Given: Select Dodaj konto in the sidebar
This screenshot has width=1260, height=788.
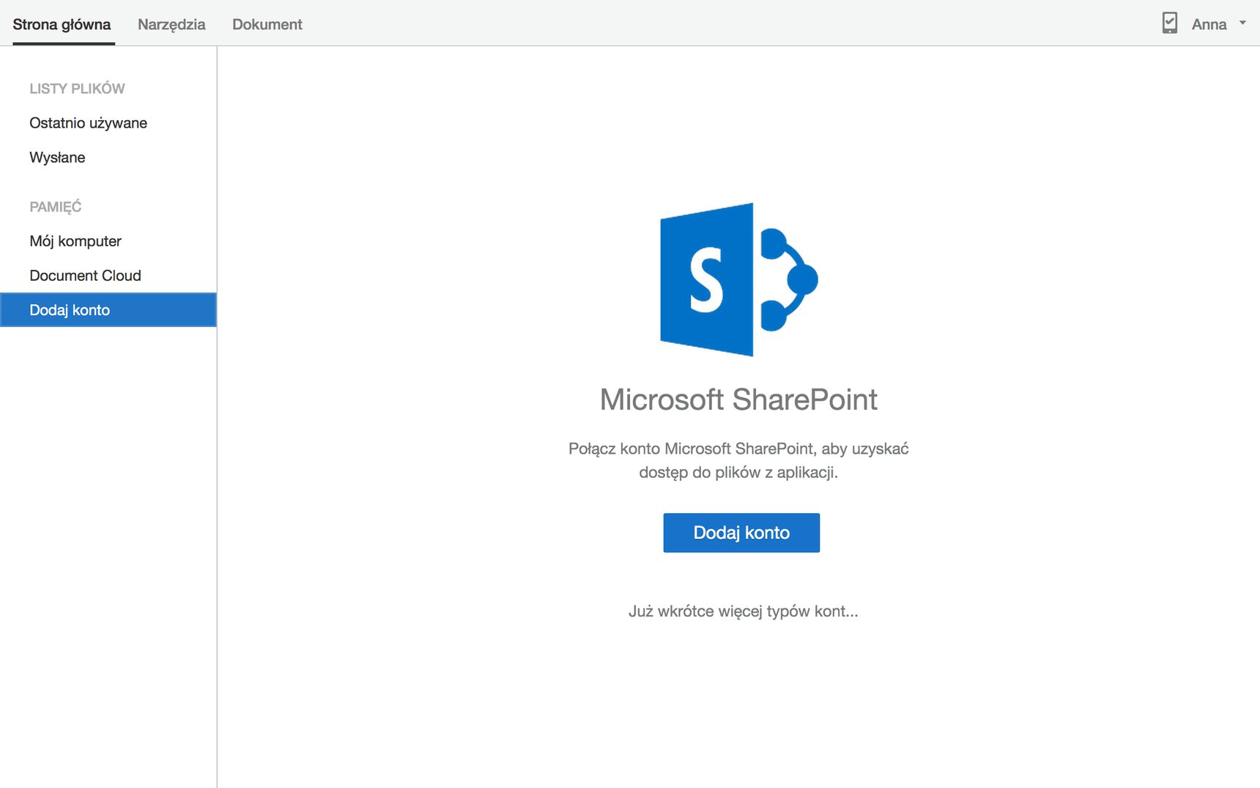Looking at the screenshot, I should pyautogui.click(x=108, y=310).
